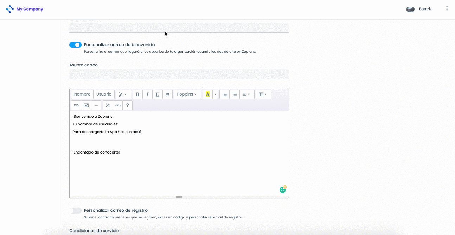Insert a numbered ordered list
This screenshot has height=235, width=455.
235,94
